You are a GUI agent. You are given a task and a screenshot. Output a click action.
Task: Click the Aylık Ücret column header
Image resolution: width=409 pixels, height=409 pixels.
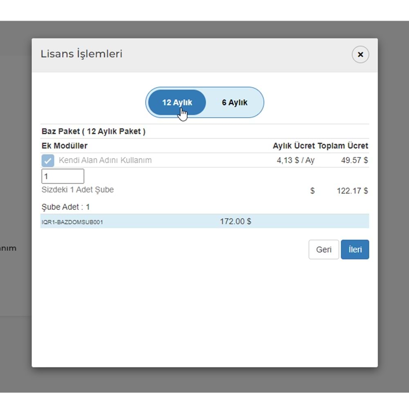click(294, 146)
